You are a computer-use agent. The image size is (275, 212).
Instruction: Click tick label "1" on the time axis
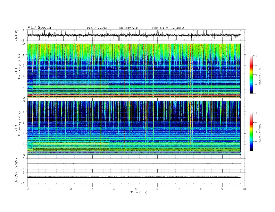click(49, 189)
